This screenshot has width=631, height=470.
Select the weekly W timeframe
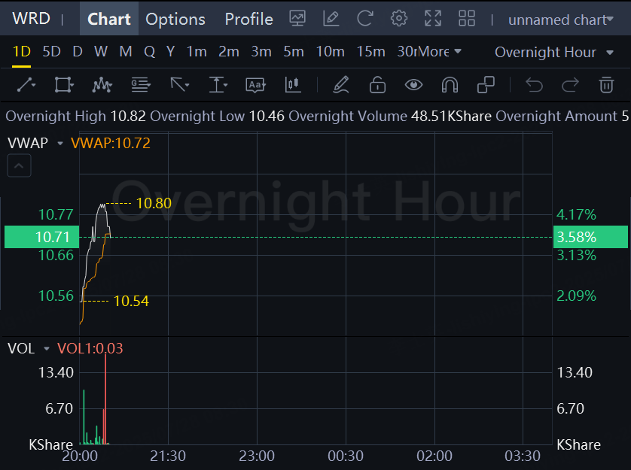(101, 52)
